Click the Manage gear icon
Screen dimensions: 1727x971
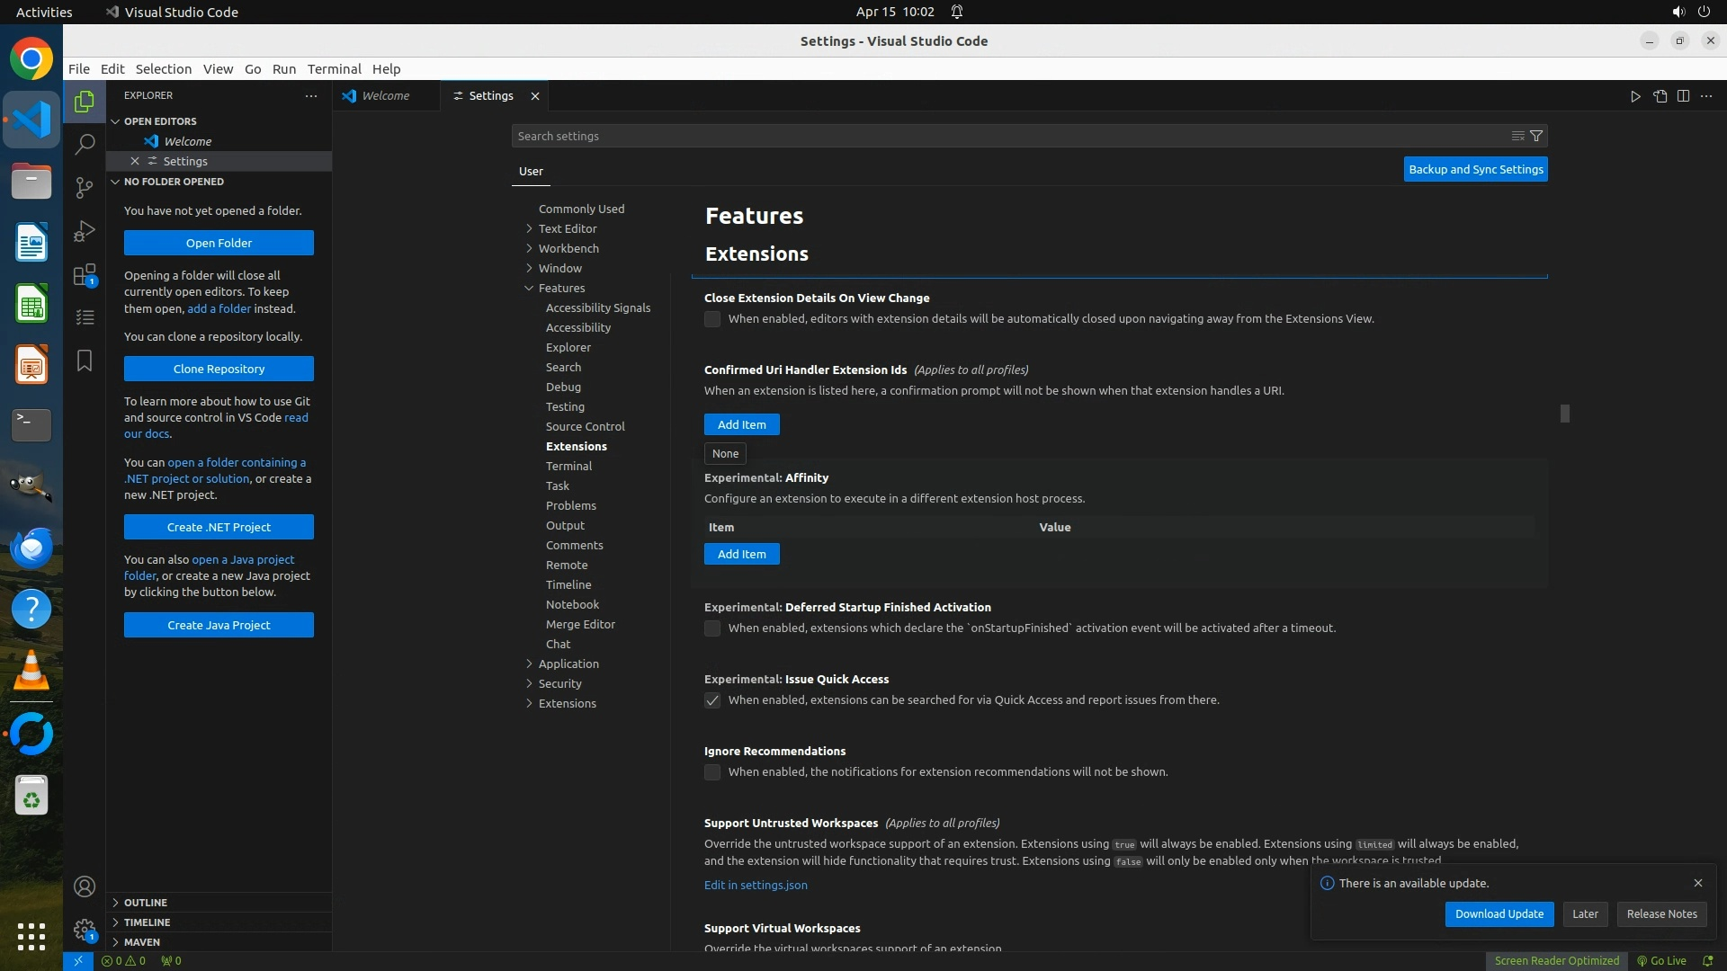click(85, 930)
